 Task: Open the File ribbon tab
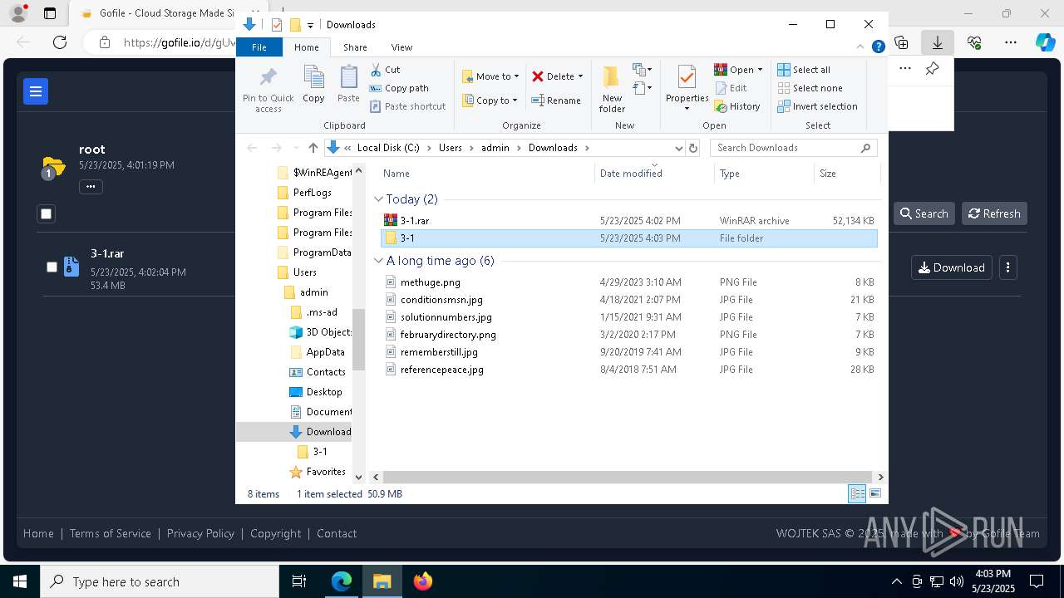point(259,47)
